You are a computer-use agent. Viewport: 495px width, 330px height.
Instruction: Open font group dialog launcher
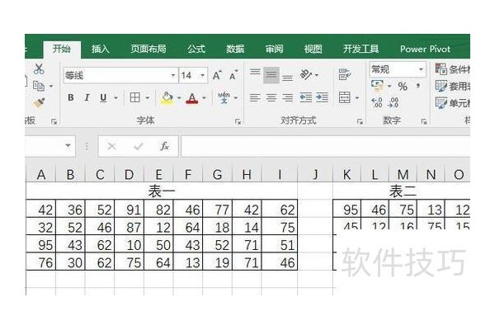[x=238, y=121]
